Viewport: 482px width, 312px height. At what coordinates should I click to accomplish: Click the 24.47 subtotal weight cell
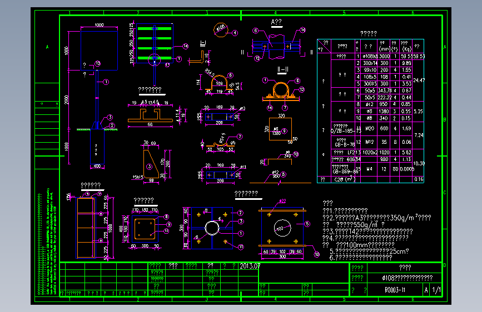click(419, 80)
